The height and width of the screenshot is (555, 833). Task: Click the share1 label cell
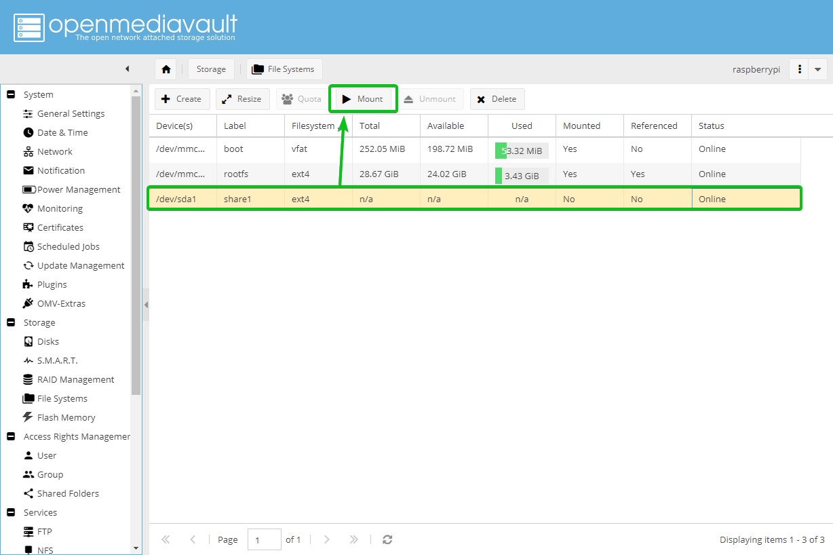coord(250,199)
